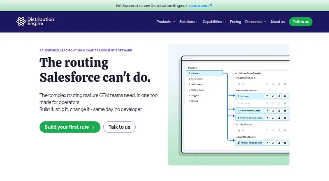Viewport: 329px width, 181px height.
Task: Open the Named Account Leads dropdown arrow
Action: point(267,110)
